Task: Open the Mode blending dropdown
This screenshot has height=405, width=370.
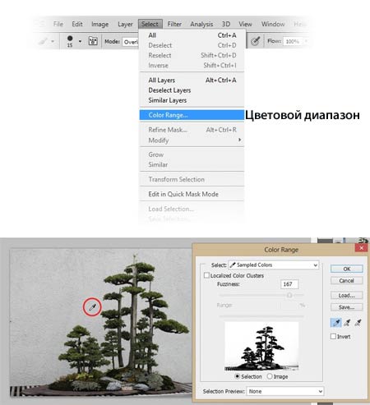Action: [x=131, y=42]
